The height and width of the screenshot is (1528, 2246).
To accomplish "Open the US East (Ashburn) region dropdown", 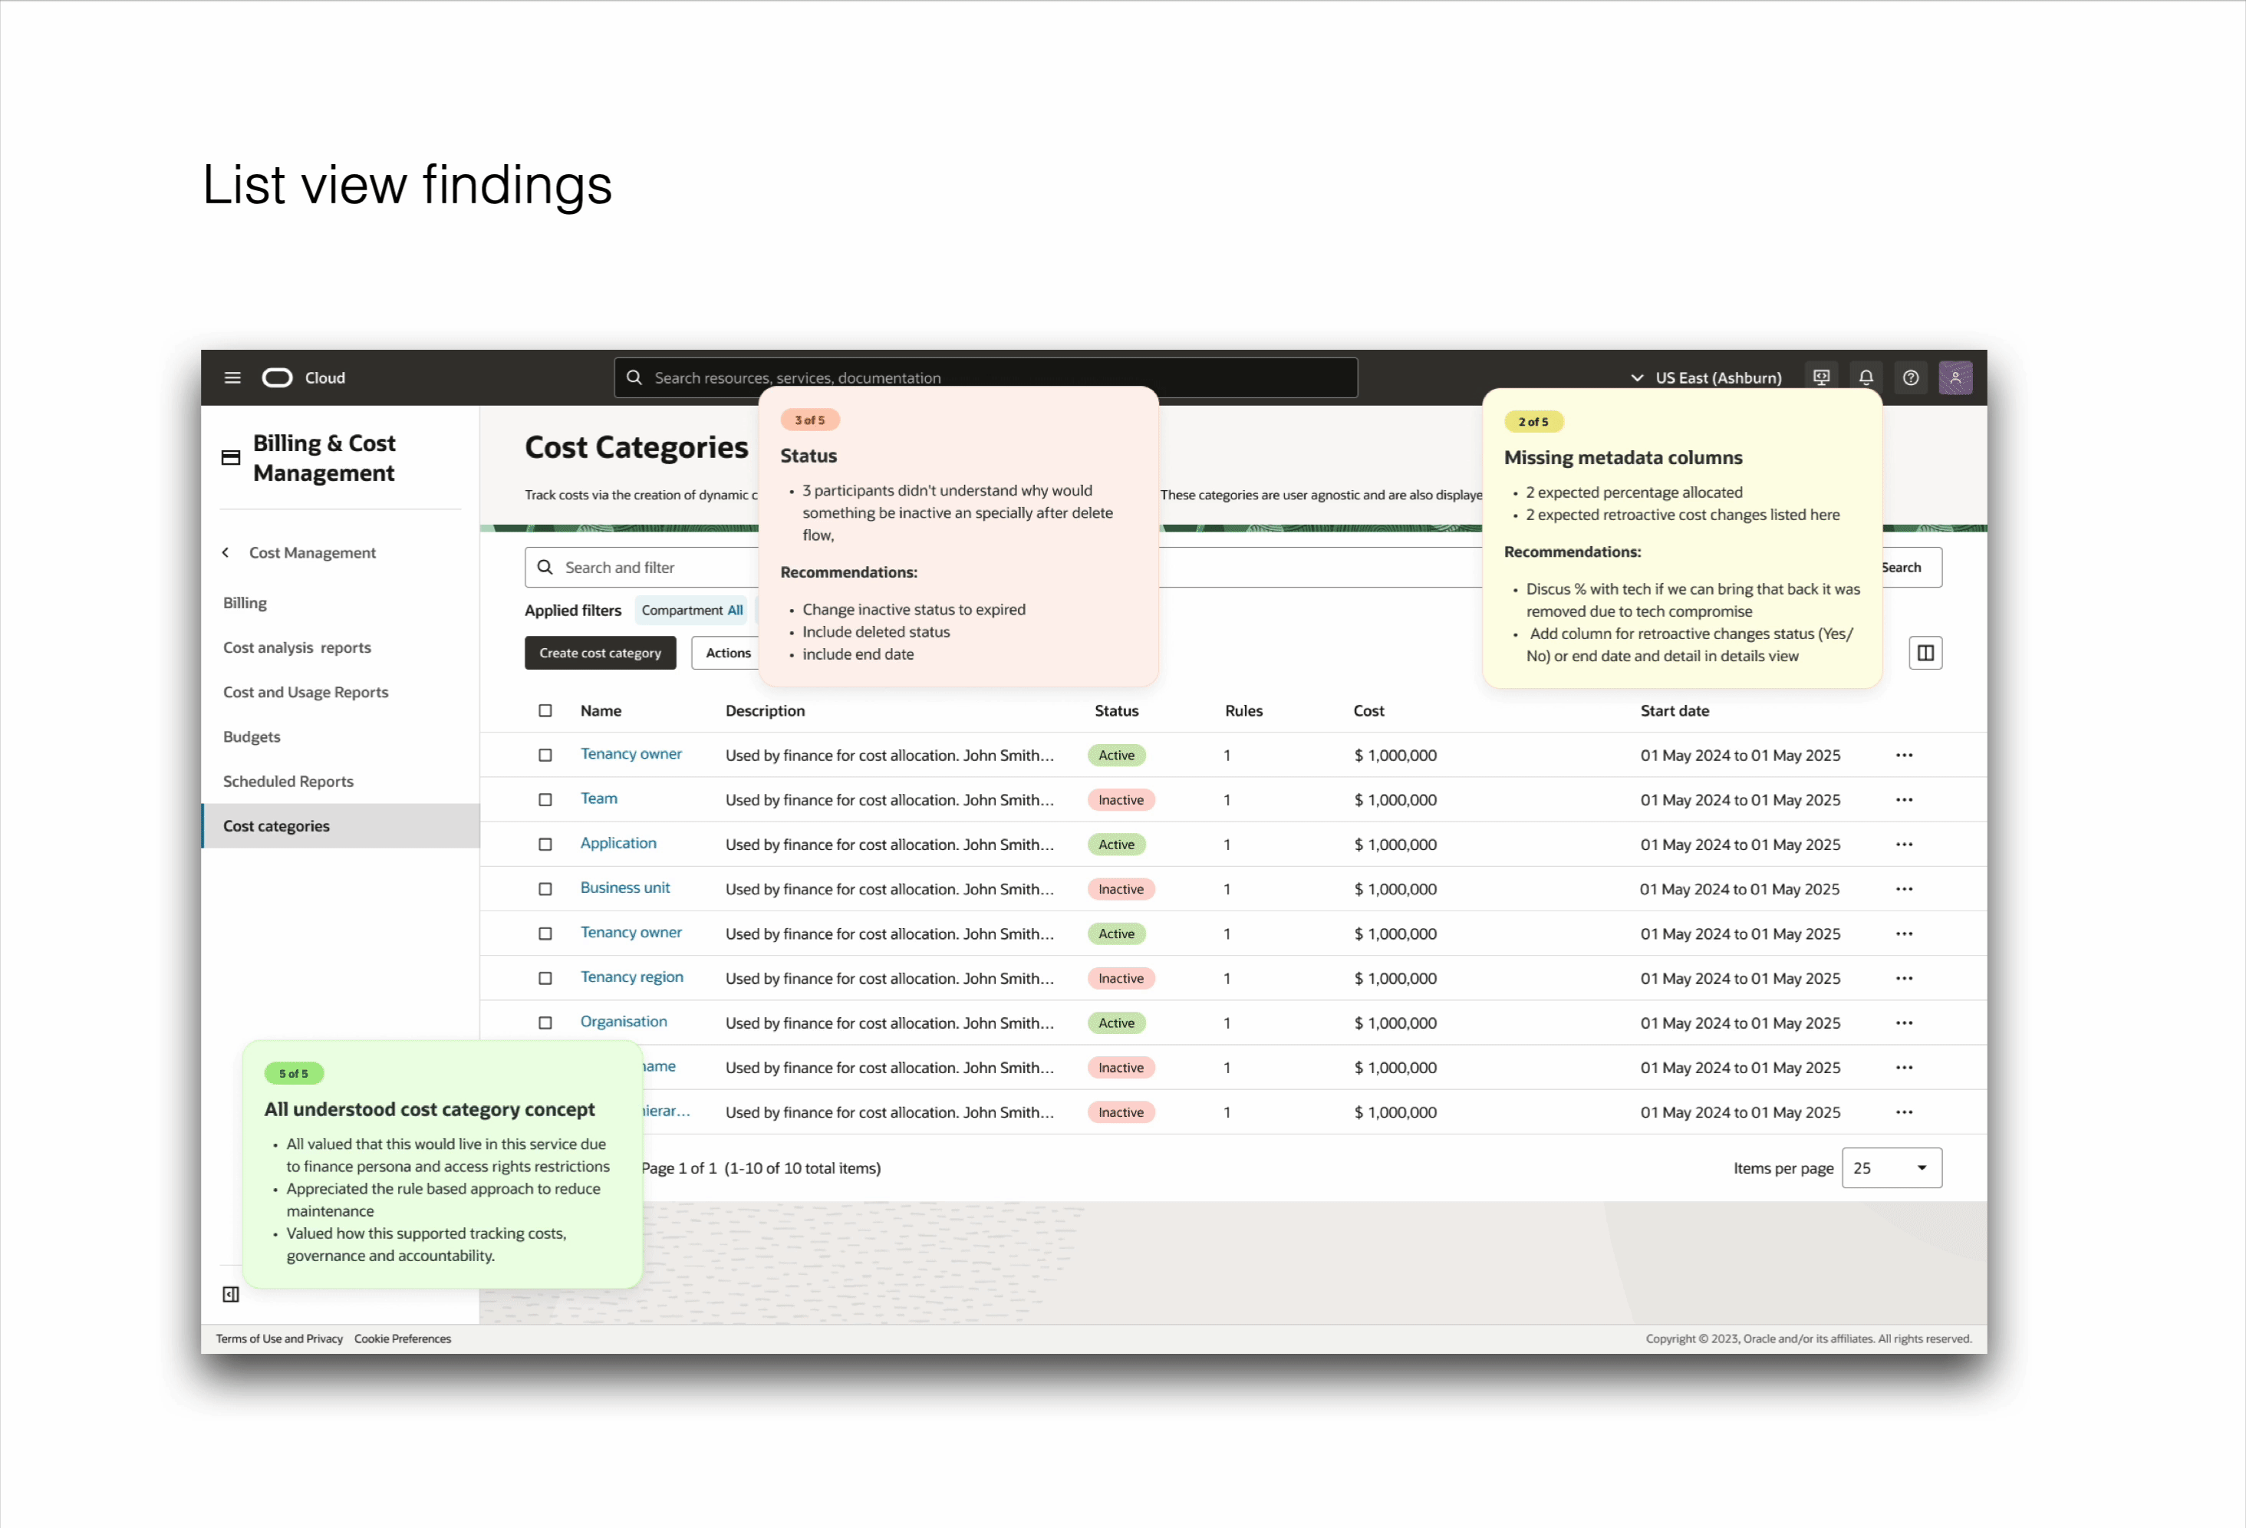I will click(x=1706, y=378).
